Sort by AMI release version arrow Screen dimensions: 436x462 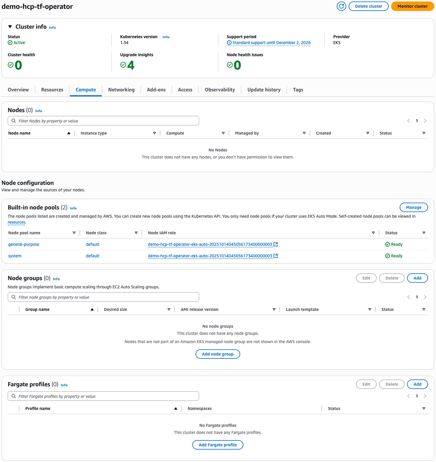click(x=274, y=309)
